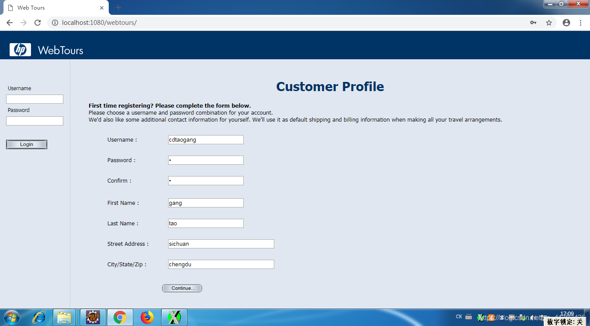Image resolution: width=590 pixels, height=326 pixels.
Task: Click the browser forward arrow
Action: pos(24,23)
